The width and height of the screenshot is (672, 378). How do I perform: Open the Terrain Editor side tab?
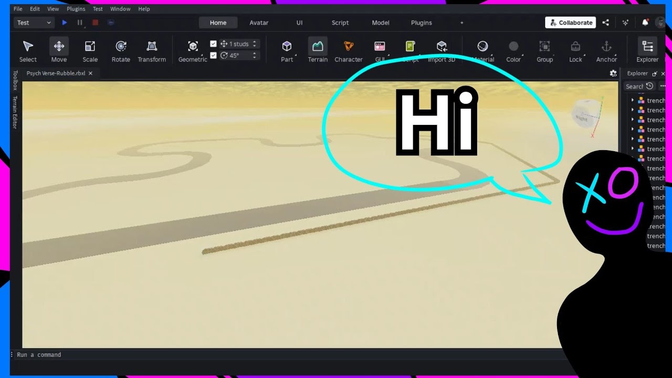[15, 112]
